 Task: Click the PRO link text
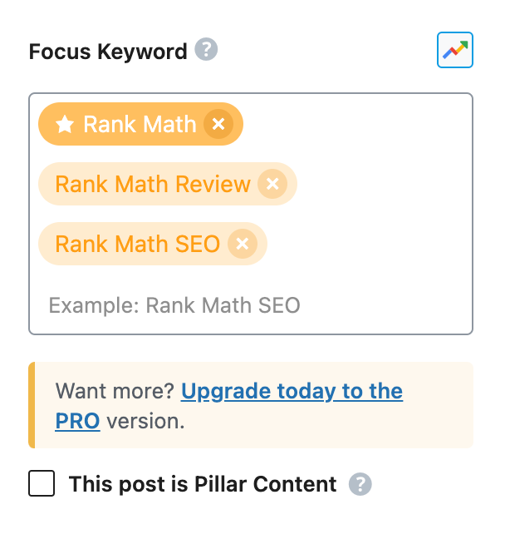coord(77,421)
